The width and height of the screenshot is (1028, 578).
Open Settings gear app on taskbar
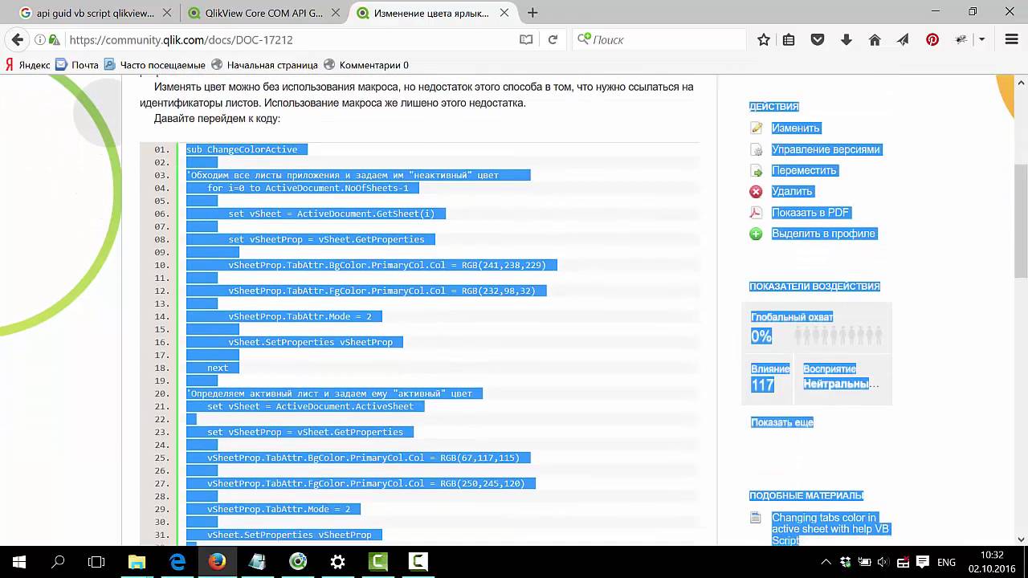pos(337,562)
